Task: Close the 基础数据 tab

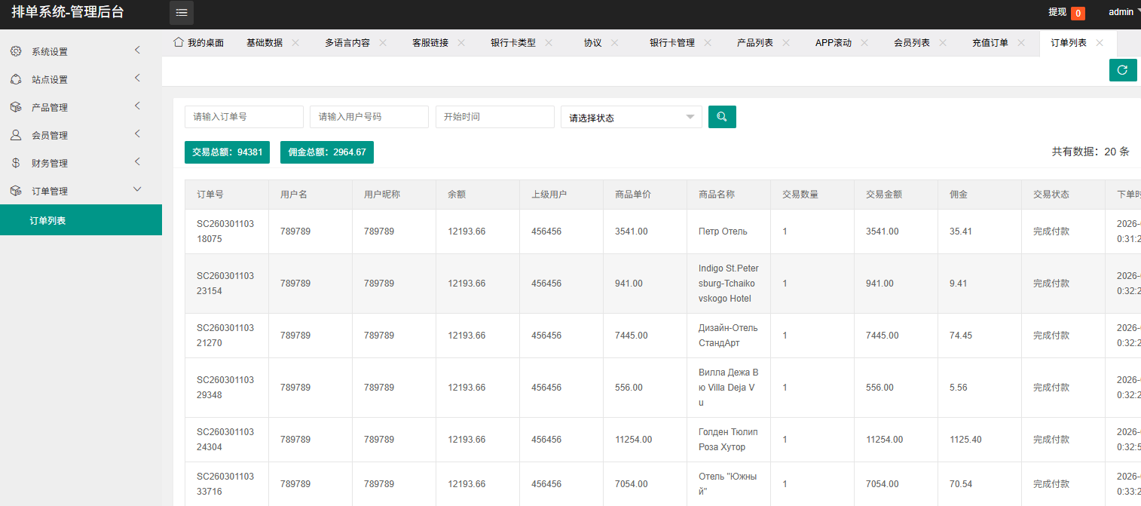Action: 295,43
